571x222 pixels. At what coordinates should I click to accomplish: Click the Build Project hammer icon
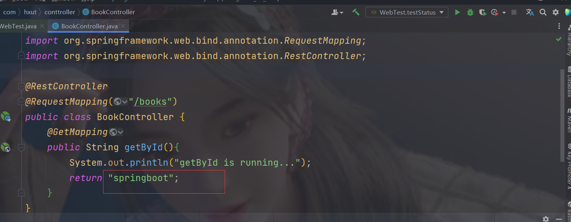tap(356, 12)
